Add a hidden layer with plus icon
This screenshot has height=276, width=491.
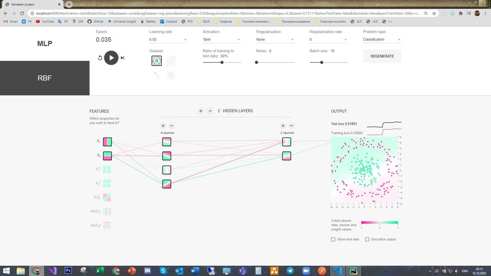point(201,111)
